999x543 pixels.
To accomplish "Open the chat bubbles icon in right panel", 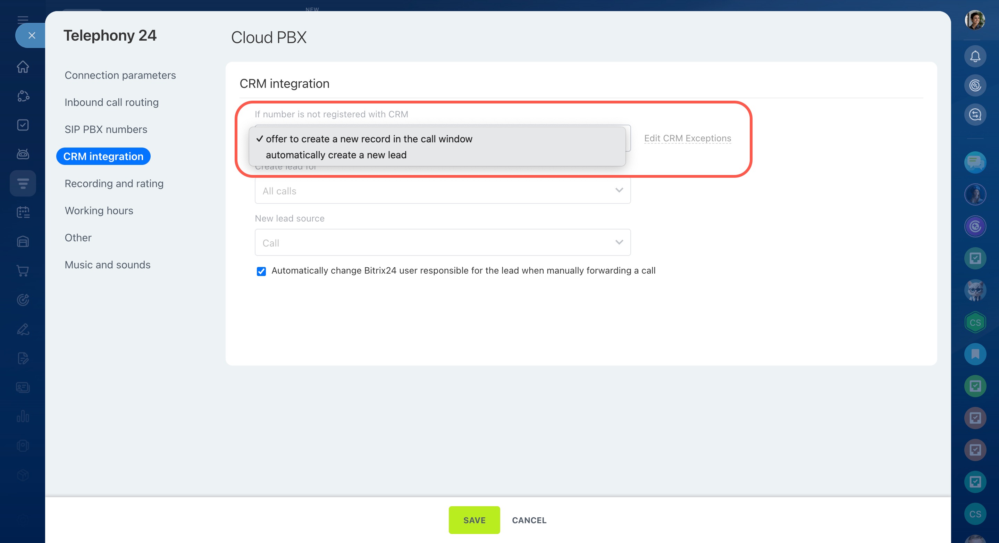I will click(975, 162).
